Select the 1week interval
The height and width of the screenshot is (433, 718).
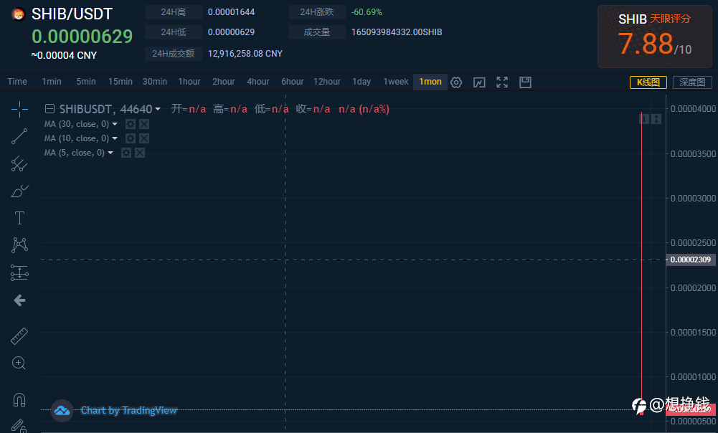coord(396,82)
